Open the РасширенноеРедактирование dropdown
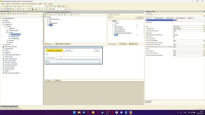Image resolution: width=205 pixels, height=115 pixels. point(204,55)
